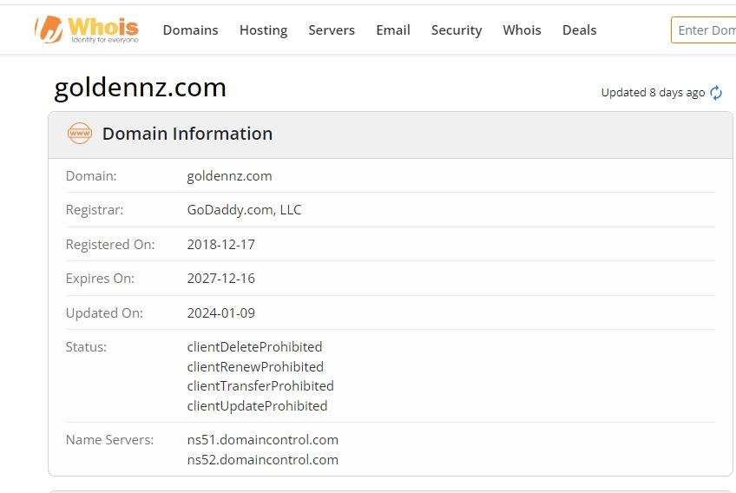Select the expiry date 2027-12-16
736x493 pixels.
tap(221, 279)
